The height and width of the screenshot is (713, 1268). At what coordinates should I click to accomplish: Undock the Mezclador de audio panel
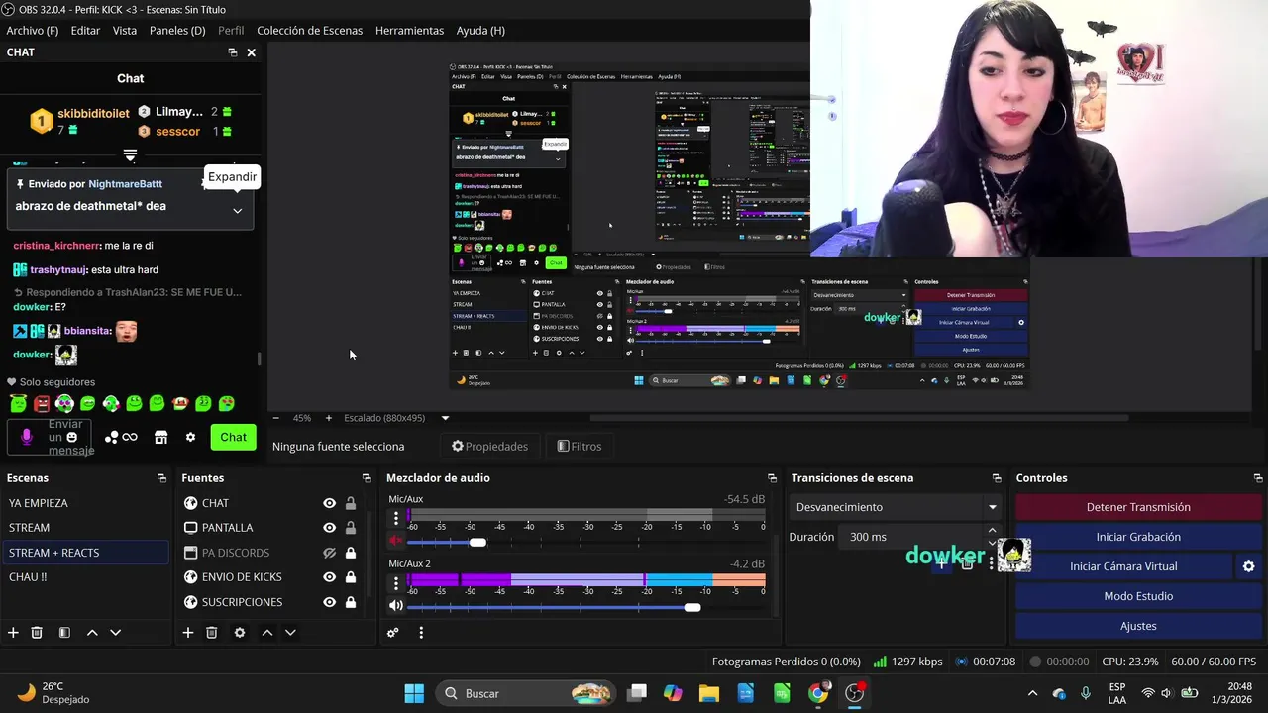tap(772, 478)
